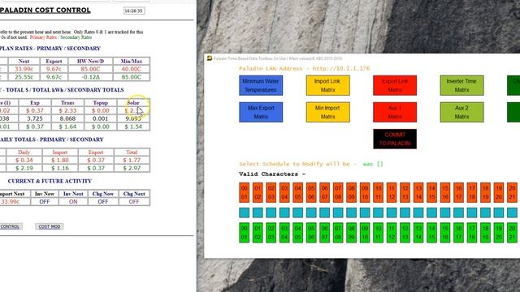Pick green hour box 08 09
Screen dimensions: 520x292
click(x=351, y=233)
